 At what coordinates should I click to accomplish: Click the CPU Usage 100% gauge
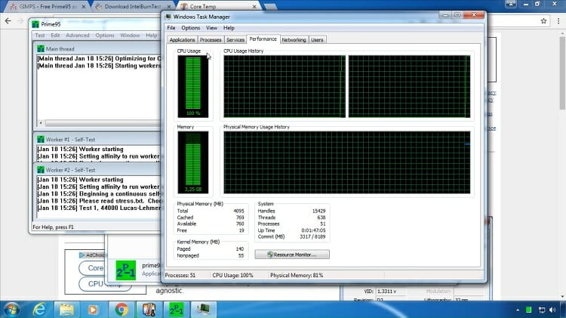193,86
